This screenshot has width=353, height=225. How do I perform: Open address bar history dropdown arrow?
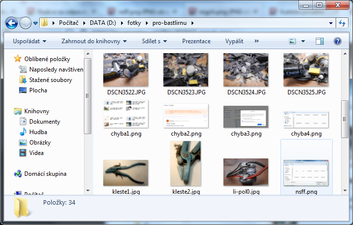331,23
